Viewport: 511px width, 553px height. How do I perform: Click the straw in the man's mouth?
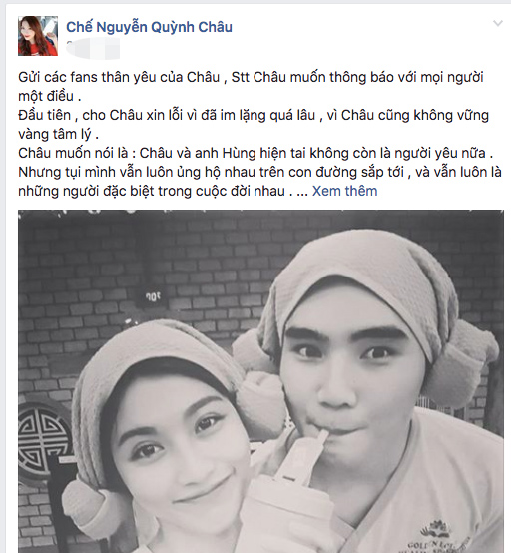click(321, 440)
